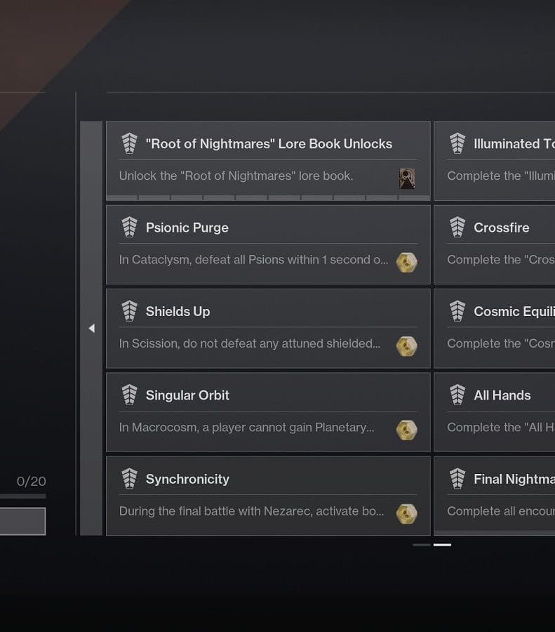Click the gold hexagon reward icon on Singular Orbit
555x632 pixels.
click(407, 430)
